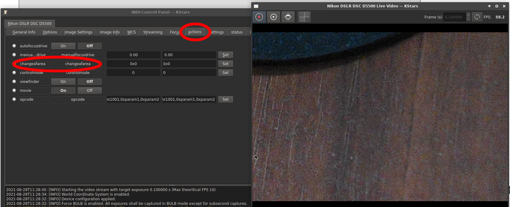Open the WCS tab
Screen dimensions: 510x207
click(x=132, y=32)
